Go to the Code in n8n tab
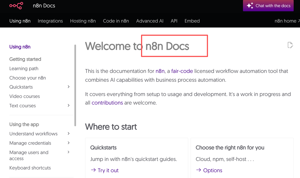The image size is (300, 178). click(116, 21)
